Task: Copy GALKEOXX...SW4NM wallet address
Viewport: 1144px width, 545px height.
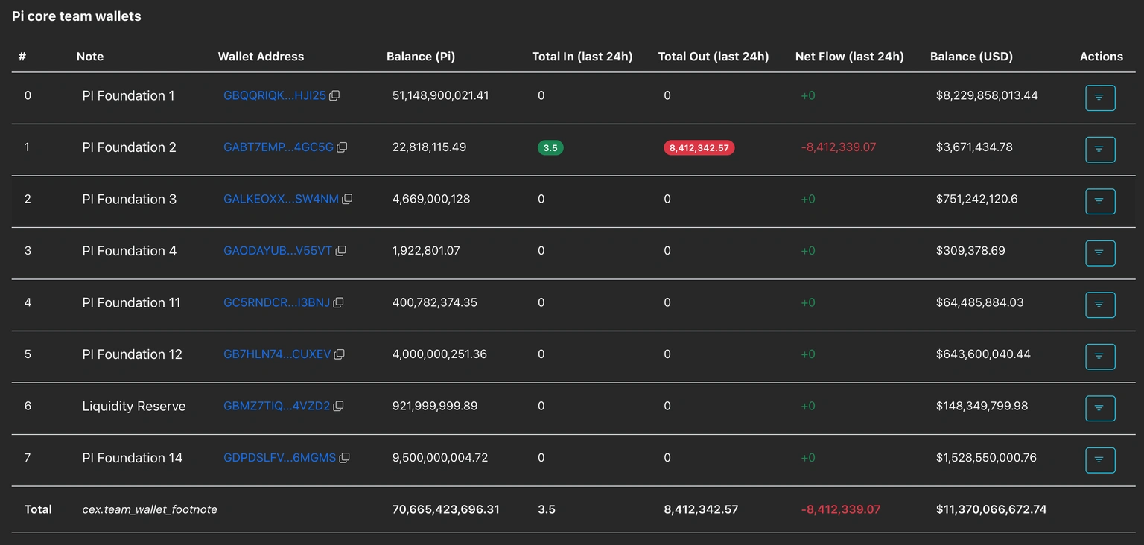Action: coord(346,199)
